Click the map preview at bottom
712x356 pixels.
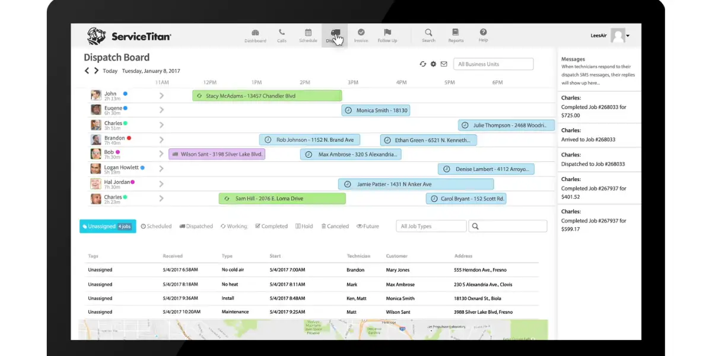313,330
